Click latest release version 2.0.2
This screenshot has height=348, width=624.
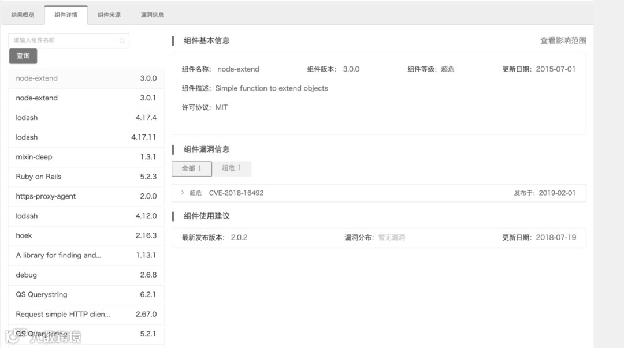pos(239,237)
